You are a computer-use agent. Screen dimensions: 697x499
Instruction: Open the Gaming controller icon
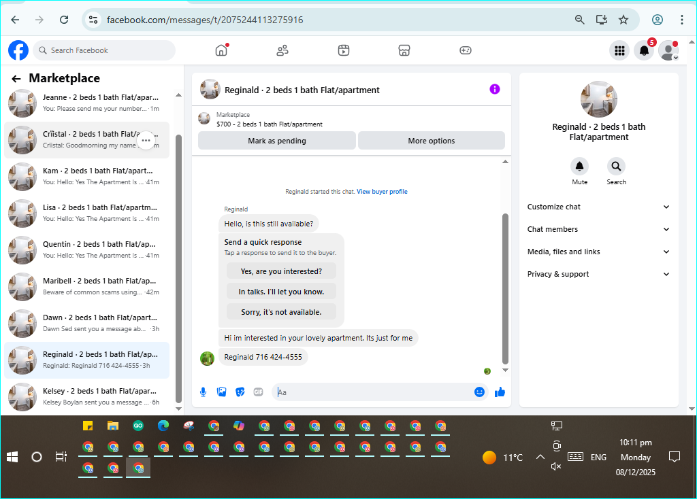coord(466,50)
